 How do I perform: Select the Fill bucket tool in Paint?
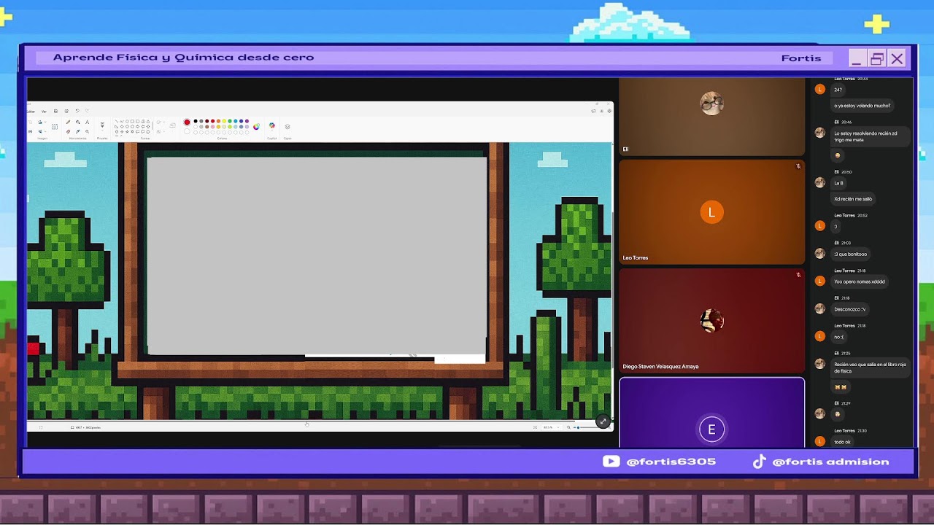78,122
